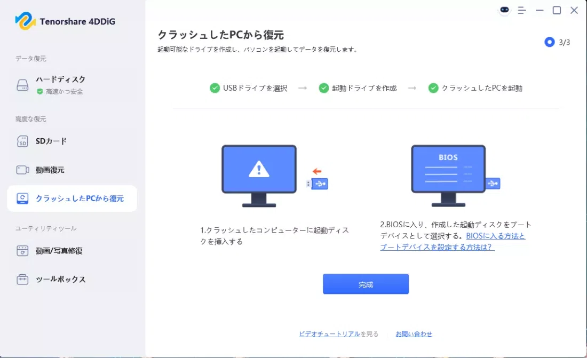The image size is (587, 358).
Task: Click the page heading クラッシュしたPCから復元
Action: point(221,35)
